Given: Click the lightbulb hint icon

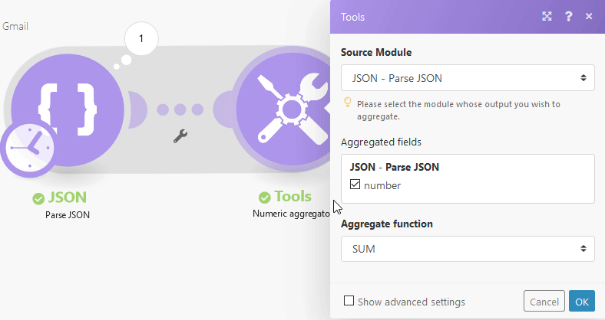Looking at the screenshot, I should [348, 102].
